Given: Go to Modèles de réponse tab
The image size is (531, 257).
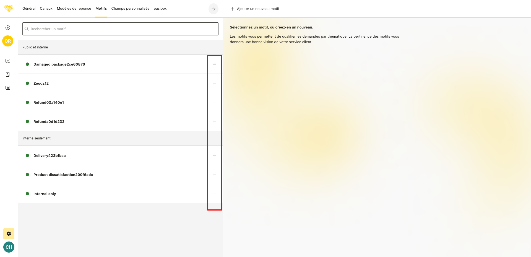Looking at the screenshot, I should point(74,9).
